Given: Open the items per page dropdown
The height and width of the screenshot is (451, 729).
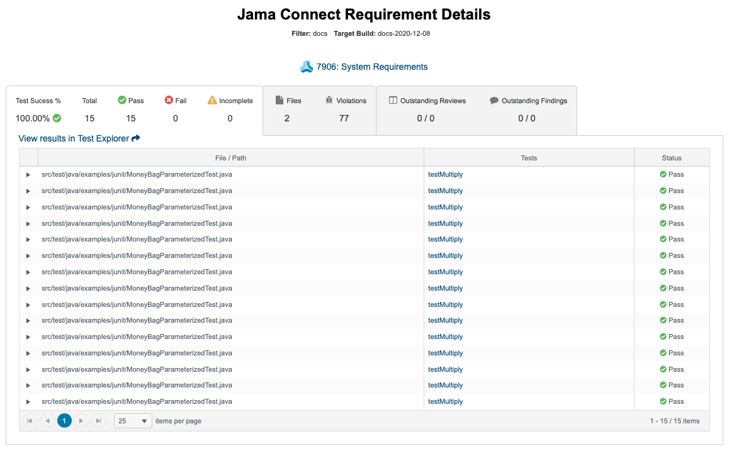Looking at the screenshot, I should [x=133, y=421].
